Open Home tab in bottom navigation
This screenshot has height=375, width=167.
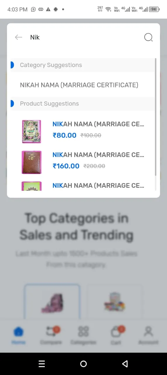point(18,335)
